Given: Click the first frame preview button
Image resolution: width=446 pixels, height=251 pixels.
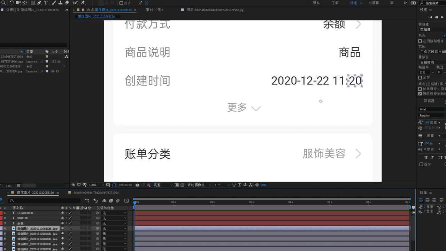Looking at the screenshot, I should point(430,17).
